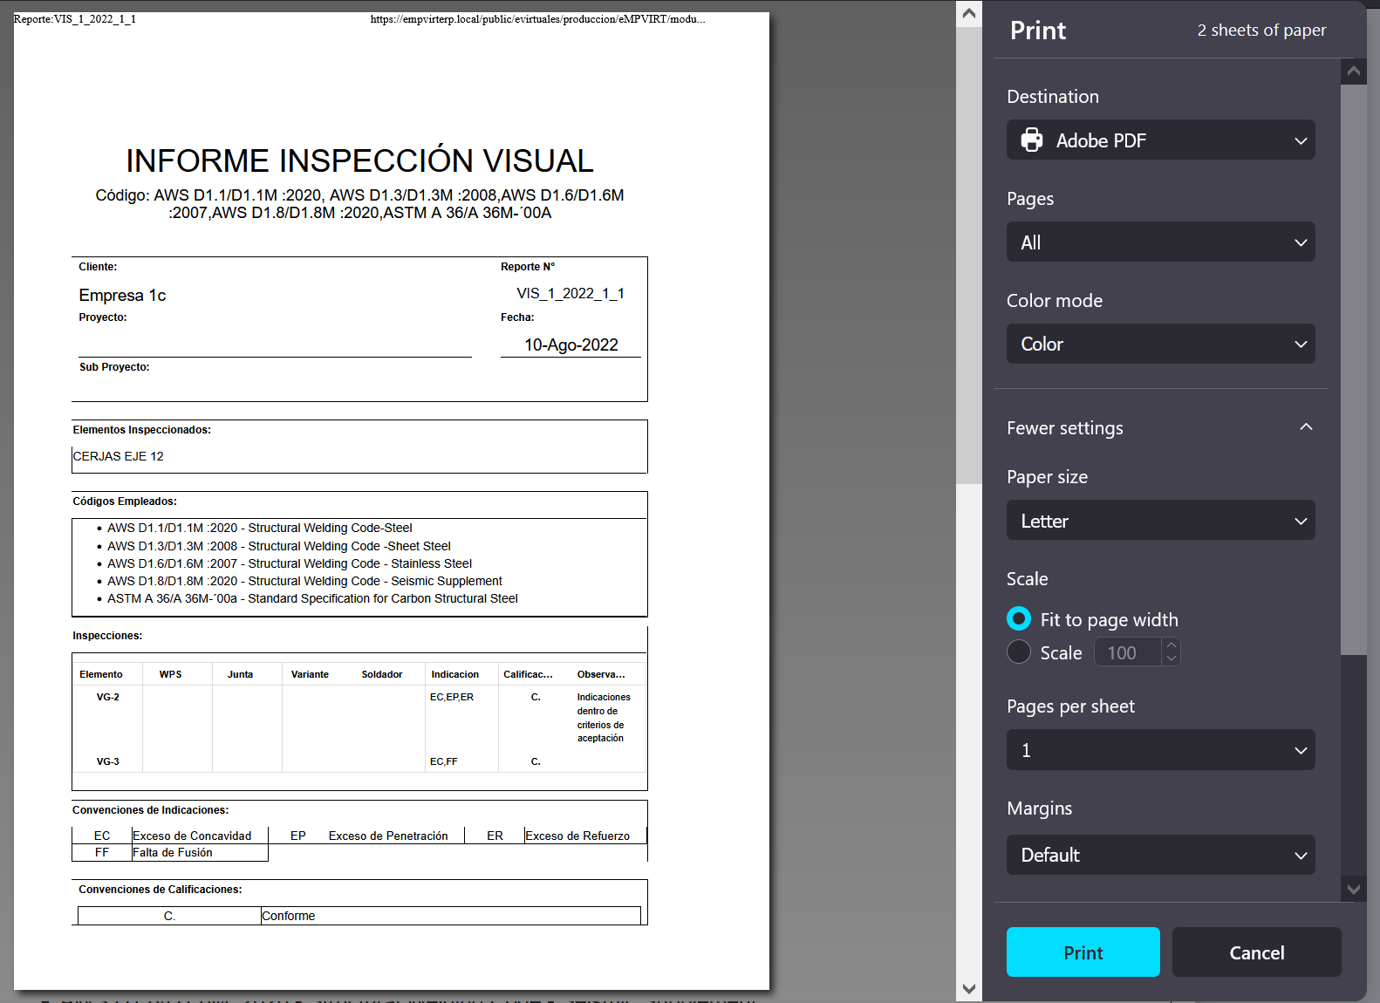Viewport: 1380px width, 1003px height.
Task: Increase scale value with stepper up arrow
Action: coord(1172,645)
